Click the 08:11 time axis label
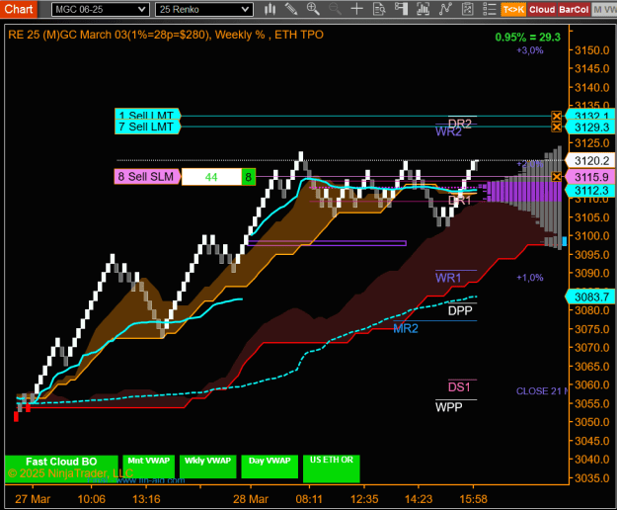This screenshot has height=510, width=617. [309, 499]
